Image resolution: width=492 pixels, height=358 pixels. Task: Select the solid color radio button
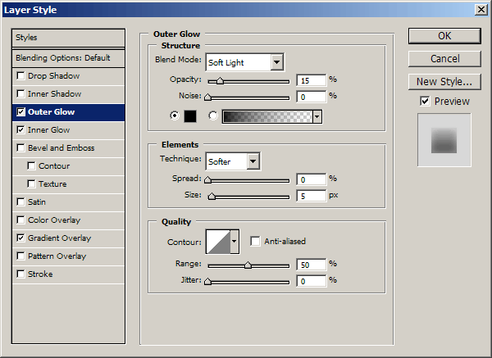173,116
